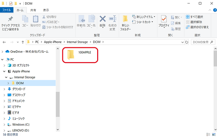Expand the DCIM tree node
This screenshot has height=137, width=217.
tap(8, 83)
